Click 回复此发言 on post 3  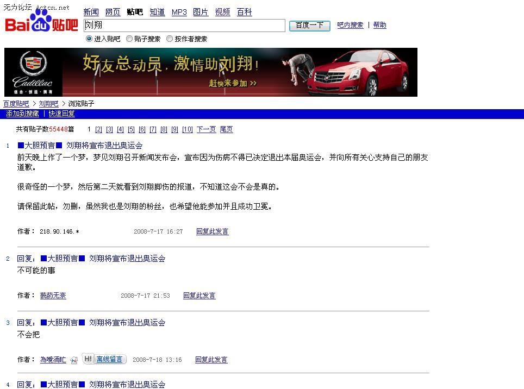pyautogui.click(x=211, y=360)
